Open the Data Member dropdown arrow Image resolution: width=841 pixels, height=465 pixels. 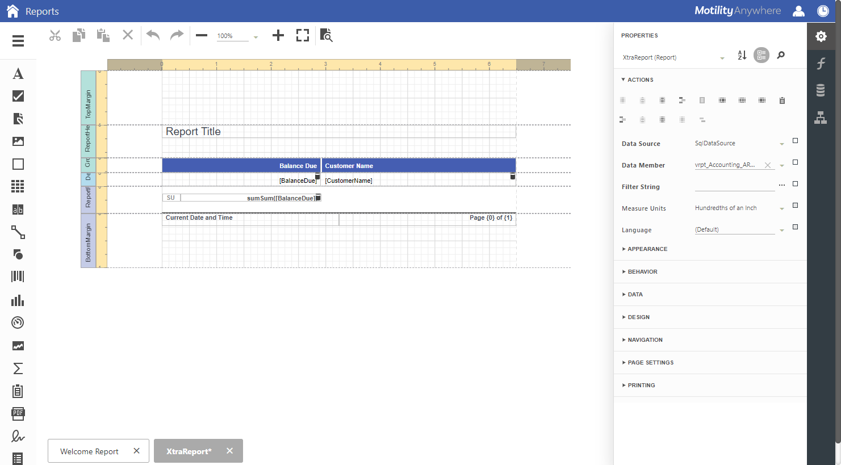coord(782,165)
